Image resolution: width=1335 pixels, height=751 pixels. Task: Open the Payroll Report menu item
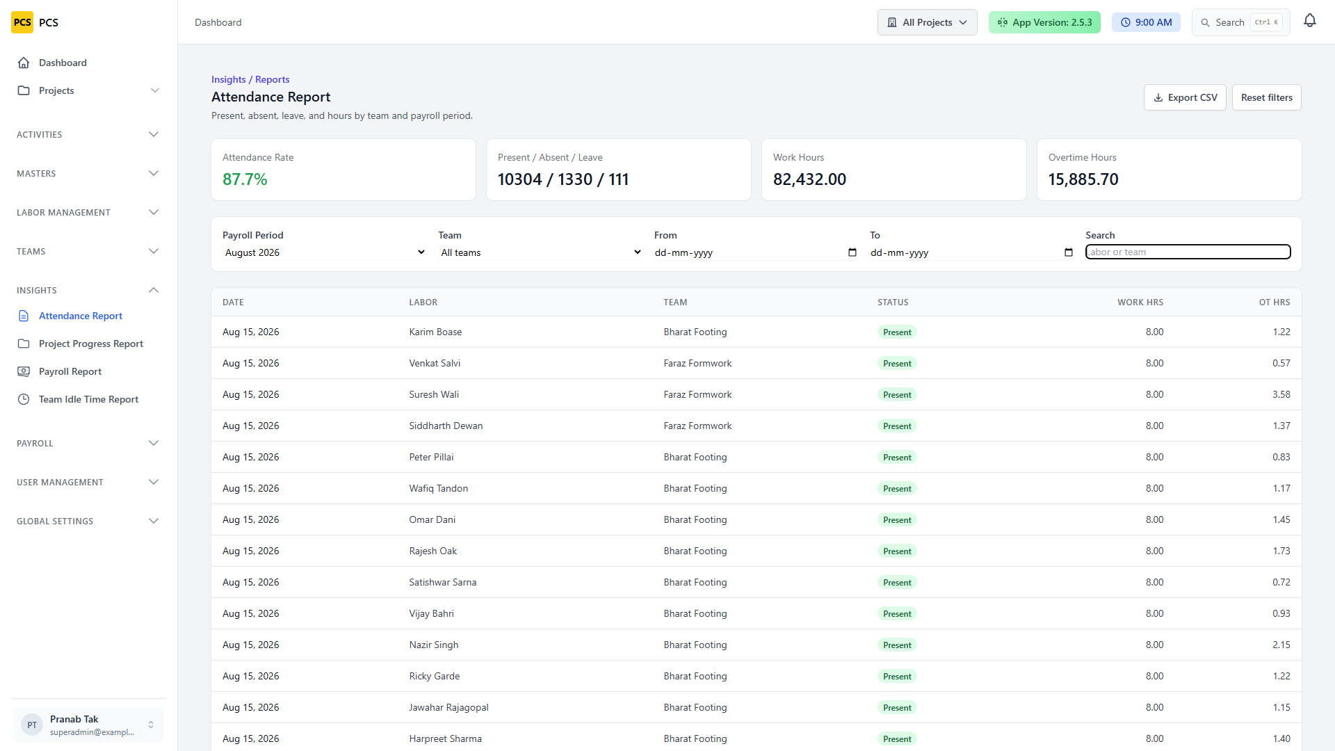88,371
